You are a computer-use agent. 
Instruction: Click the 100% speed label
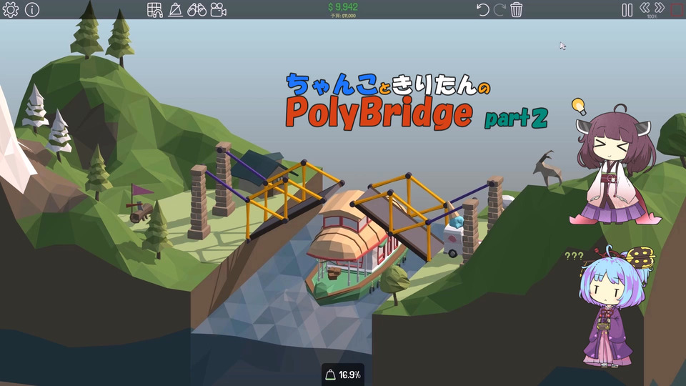(x=652, y=16)
